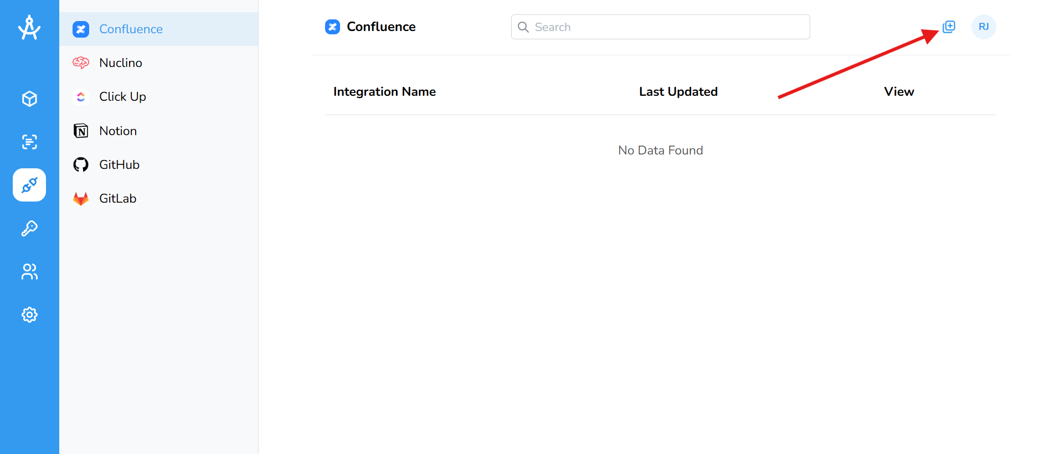Select Confluence in the integrations list
This screenshot has height=454, width=1060.
tap(158, 29)
